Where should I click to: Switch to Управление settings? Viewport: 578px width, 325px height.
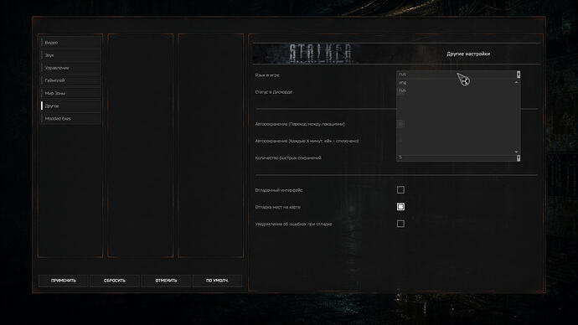[x=70, y=68]
